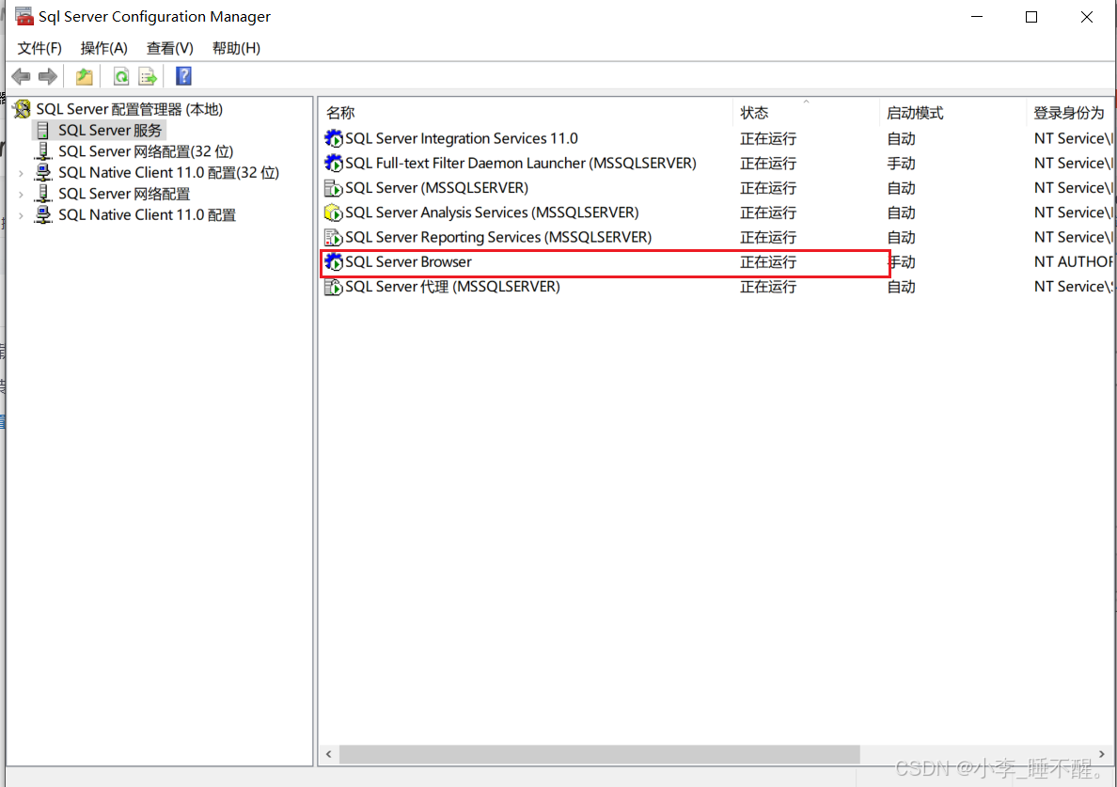
Task: Click the horizontal scrollbar right arrow
Action: (x=1102, y=753)
